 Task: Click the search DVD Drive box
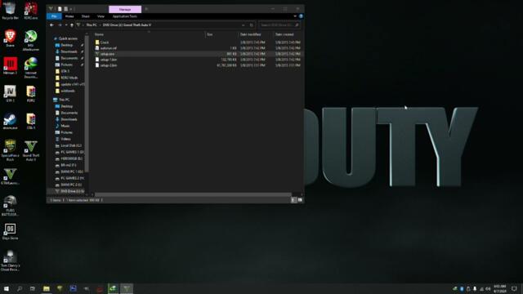[279, 25]
